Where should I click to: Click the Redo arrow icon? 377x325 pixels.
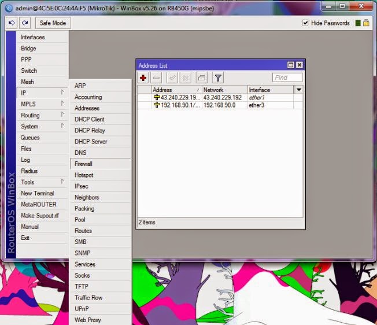click(25, 23)
